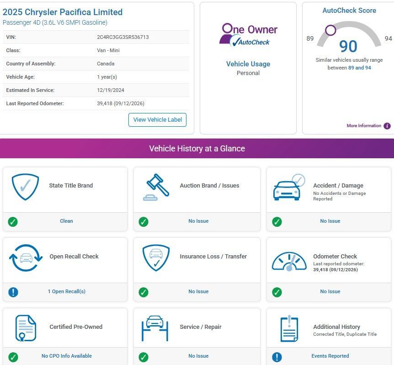This screenshot has height=365, width=394.
Task: Open the No CPO Info Available link
Action: point(67,356)
